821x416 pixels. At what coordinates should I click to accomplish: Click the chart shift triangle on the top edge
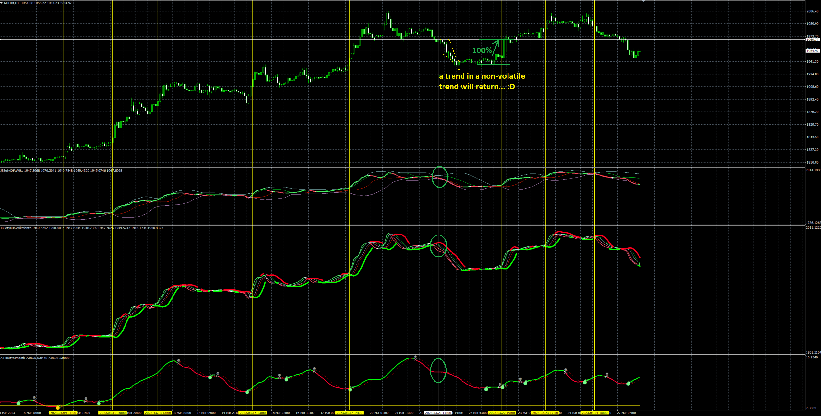[x=643, y=1]
